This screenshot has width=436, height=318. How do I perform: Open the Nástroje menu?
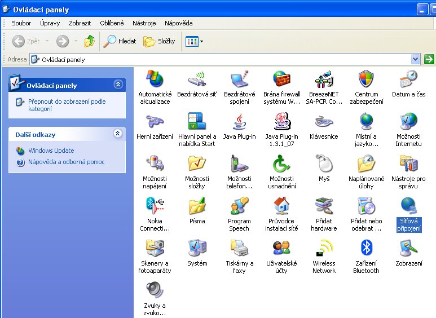144,23
